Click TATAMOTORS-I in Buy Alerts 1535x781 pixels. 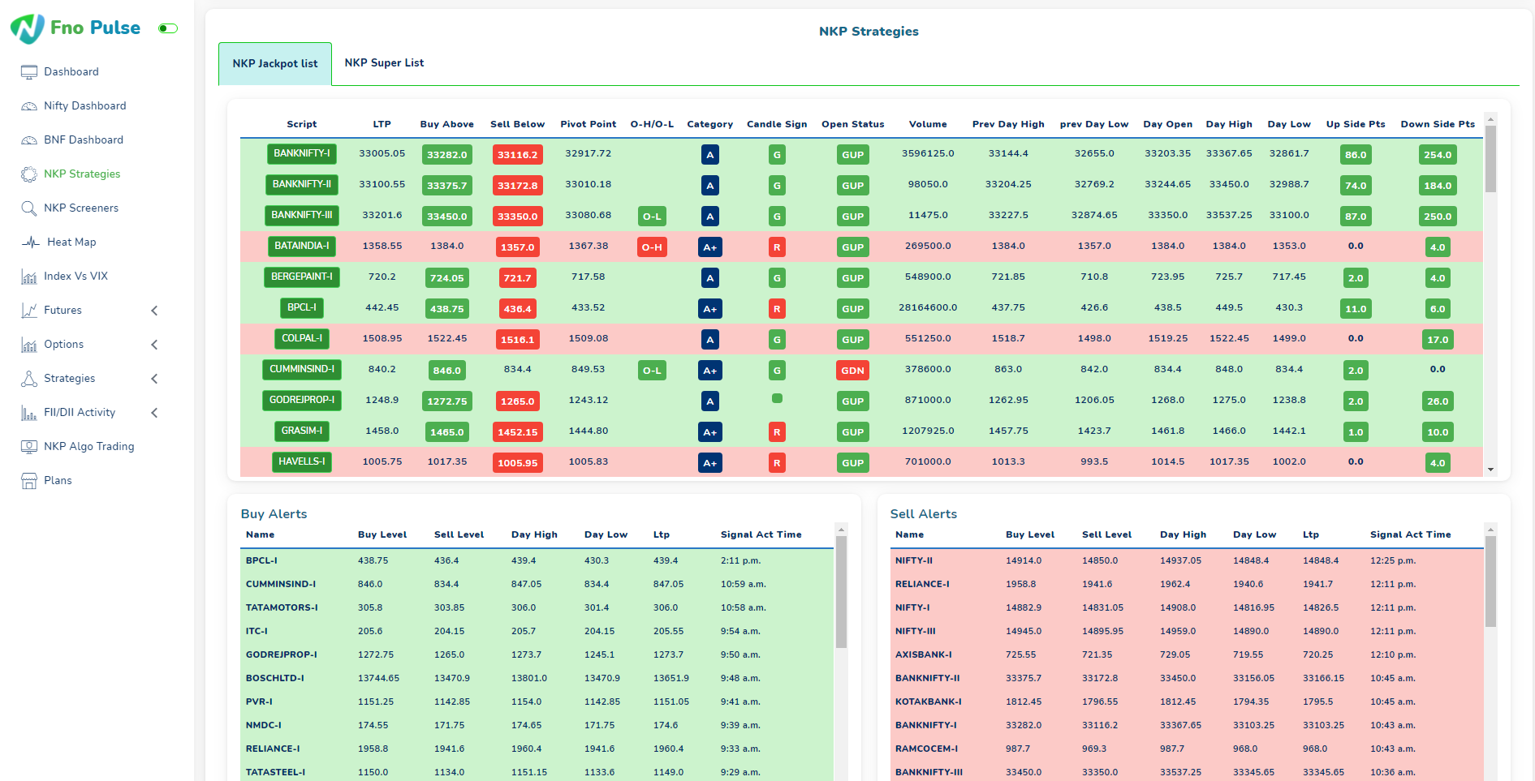pyautogui.click(x=282, y=607)
